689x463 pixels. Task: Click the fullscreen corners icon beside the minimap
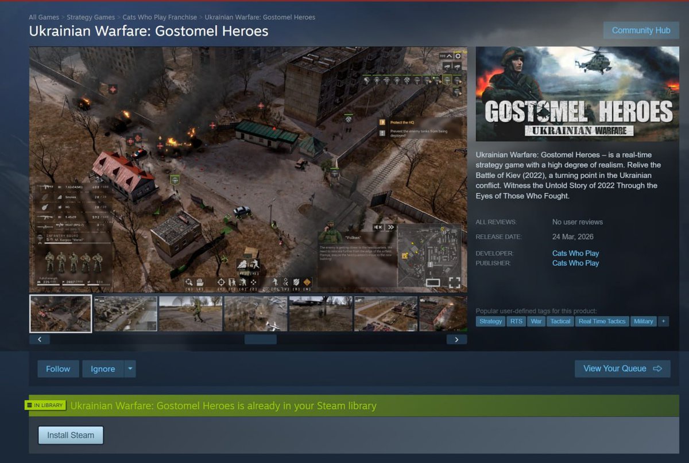point(454,282)
